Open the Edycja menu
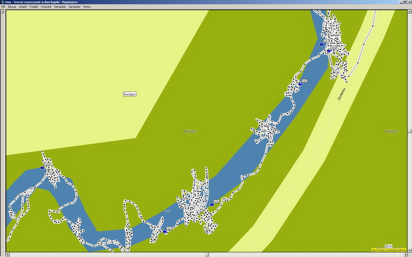This screenshot has height=257, width=412. (x=12, y=7)
